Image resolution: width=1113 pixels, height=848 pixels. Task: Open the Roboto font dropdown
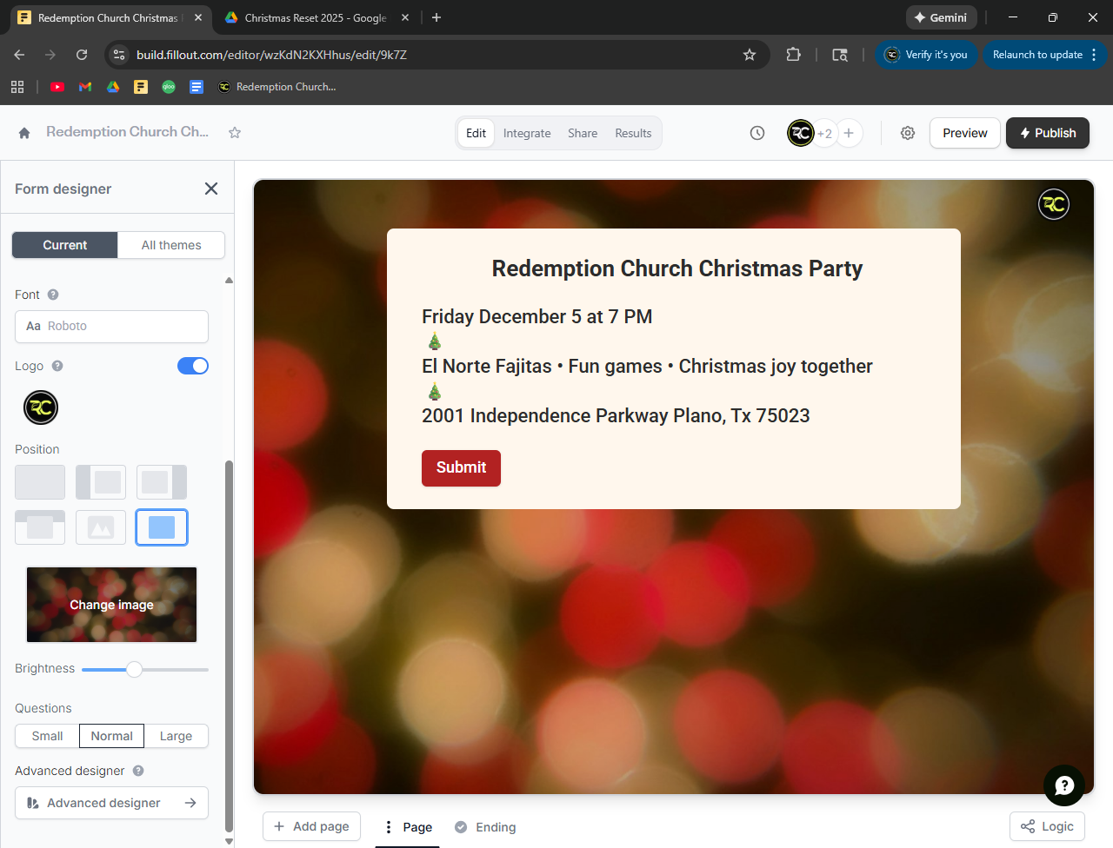click(x=111, y=327)
